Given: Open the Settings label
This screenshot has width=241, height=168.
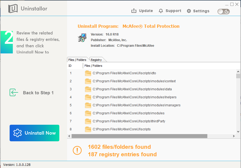Looking at the screenshot, I should (x=201, y=11).
